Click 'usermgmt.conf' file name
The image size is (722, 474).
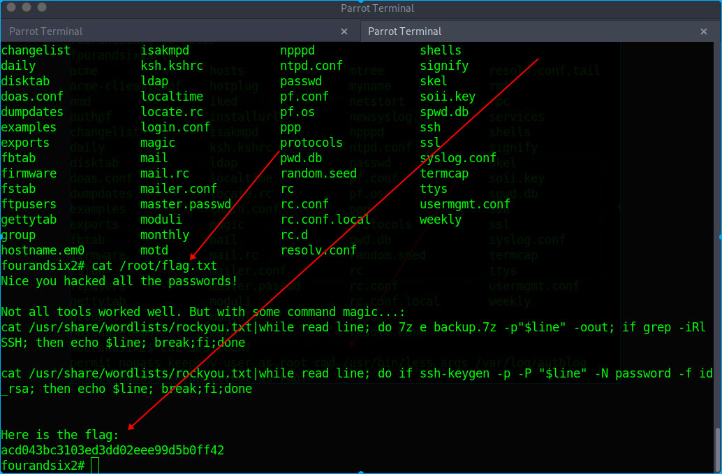[465, 204]
